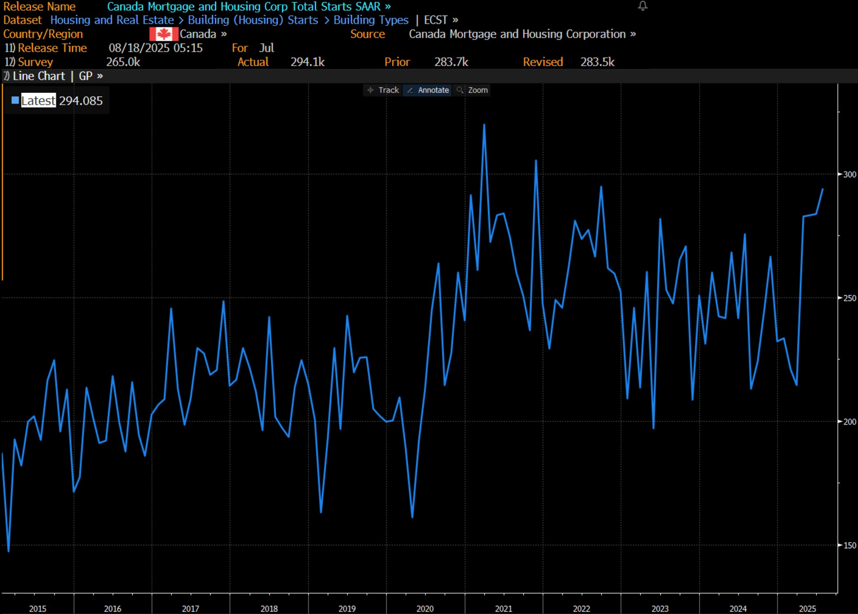Click the Canada flag icon
The height and width of the screenshot is (614, 858).
tap(163, 34)
